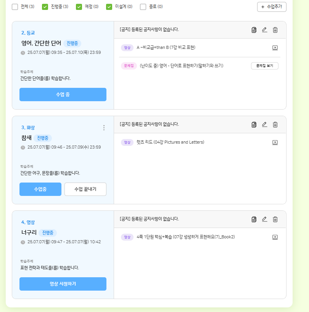Play the 렛츠 리드 04강 video icon
Screen dimensions: 309x312
pyautogui.click(x=275, y=142)
